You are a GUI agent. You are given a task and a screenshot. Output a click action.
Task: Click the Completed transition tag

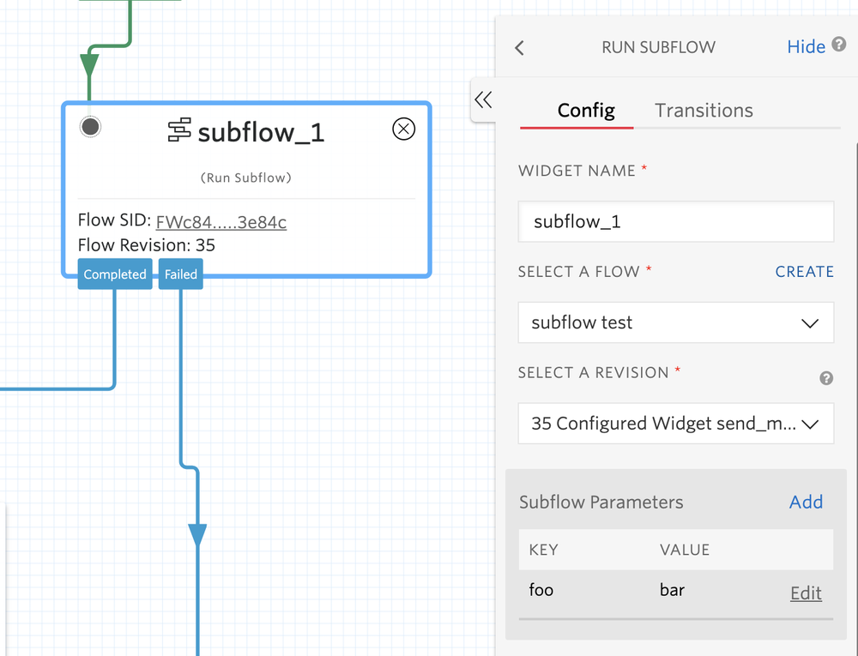point(114,274)
